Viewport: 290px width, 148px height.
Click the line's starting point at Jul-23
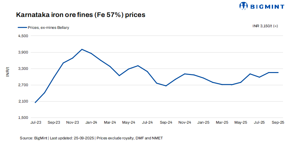35,103
